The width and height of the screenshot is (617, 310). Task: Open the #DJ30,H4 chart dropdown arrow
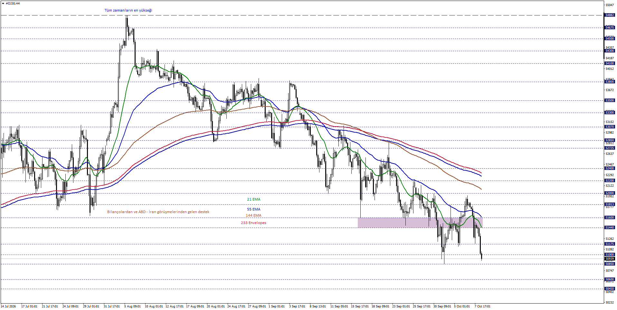click(3, 3)
